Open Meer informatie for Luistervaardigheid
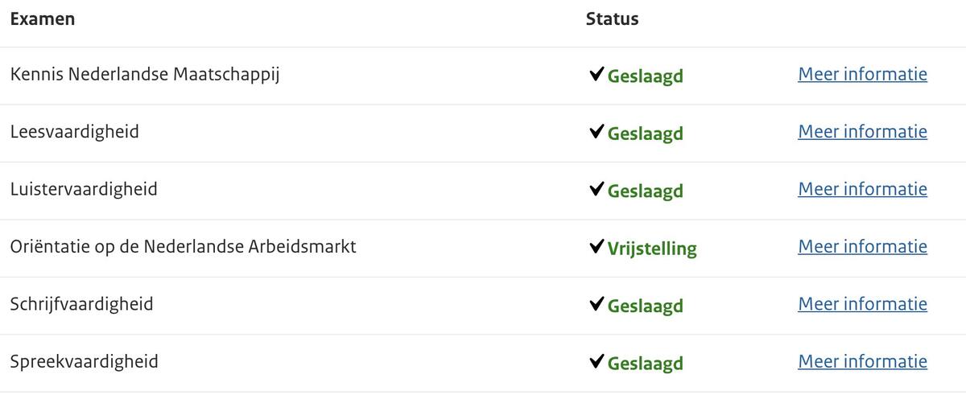966x399 pixels. click(862, 190)
